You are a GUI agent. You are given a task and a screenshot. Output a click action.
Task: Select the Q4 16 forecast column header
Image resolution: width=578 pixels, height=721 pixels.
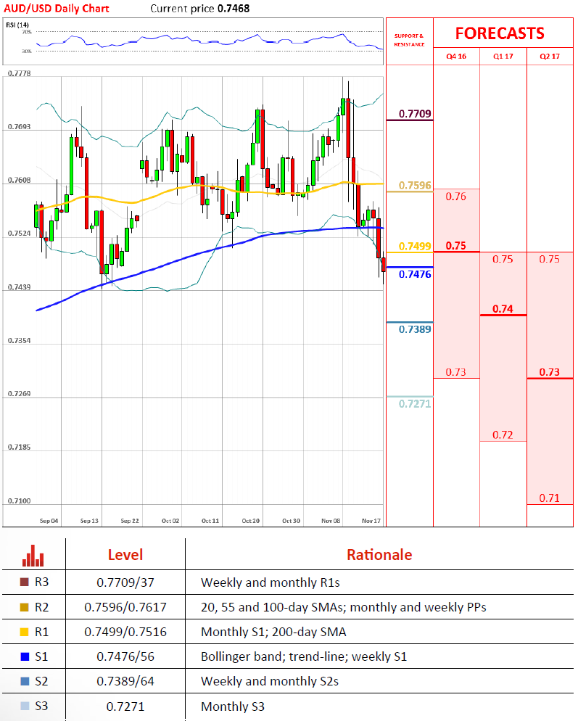[456, 56]
